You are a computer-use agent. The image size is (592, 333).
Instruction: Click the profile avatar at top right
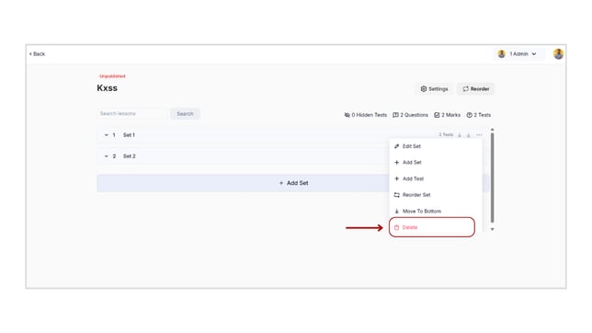558,54
